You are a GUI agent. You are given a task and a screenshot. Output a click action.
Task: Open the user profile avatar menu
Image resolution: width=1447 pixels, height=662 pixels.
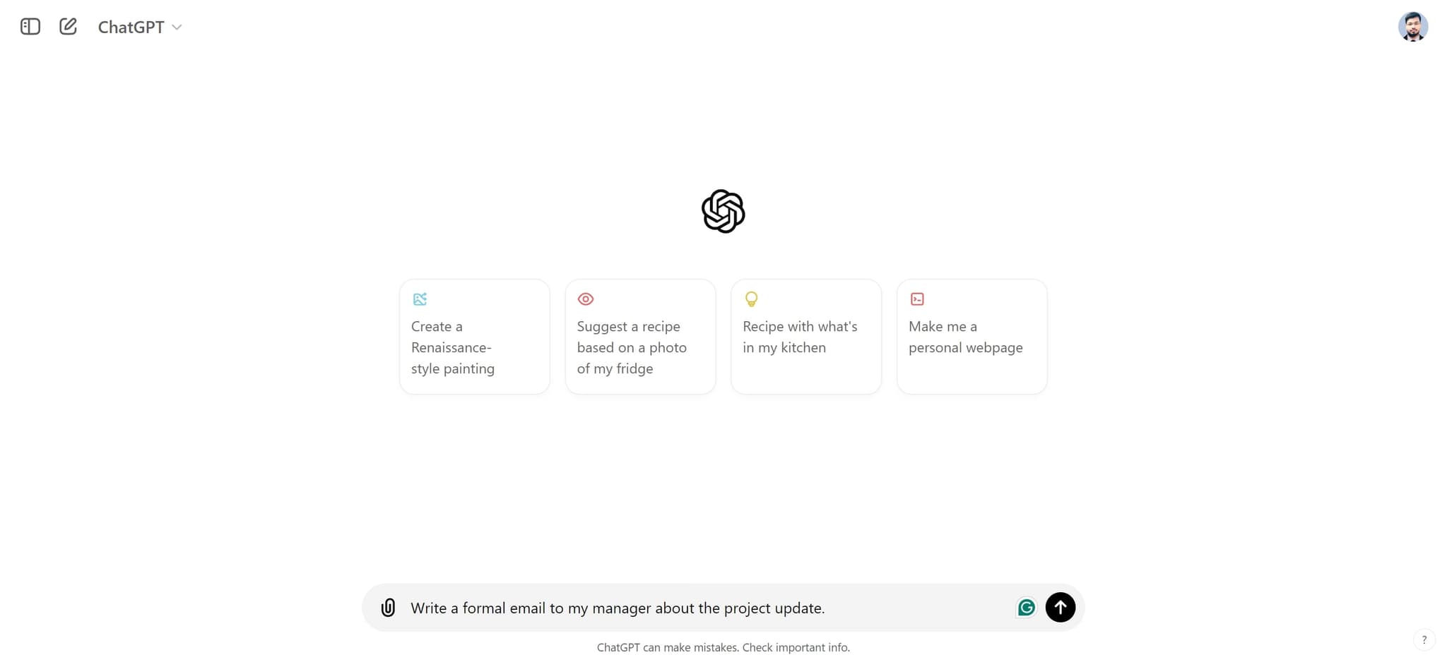pyautogui.click(x=1412, y=27)
